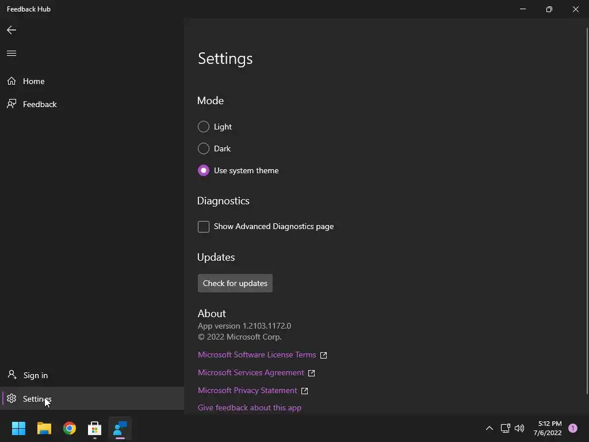Choose Use system theme option
The image size is (589, 442).
(x=203, y=170)
